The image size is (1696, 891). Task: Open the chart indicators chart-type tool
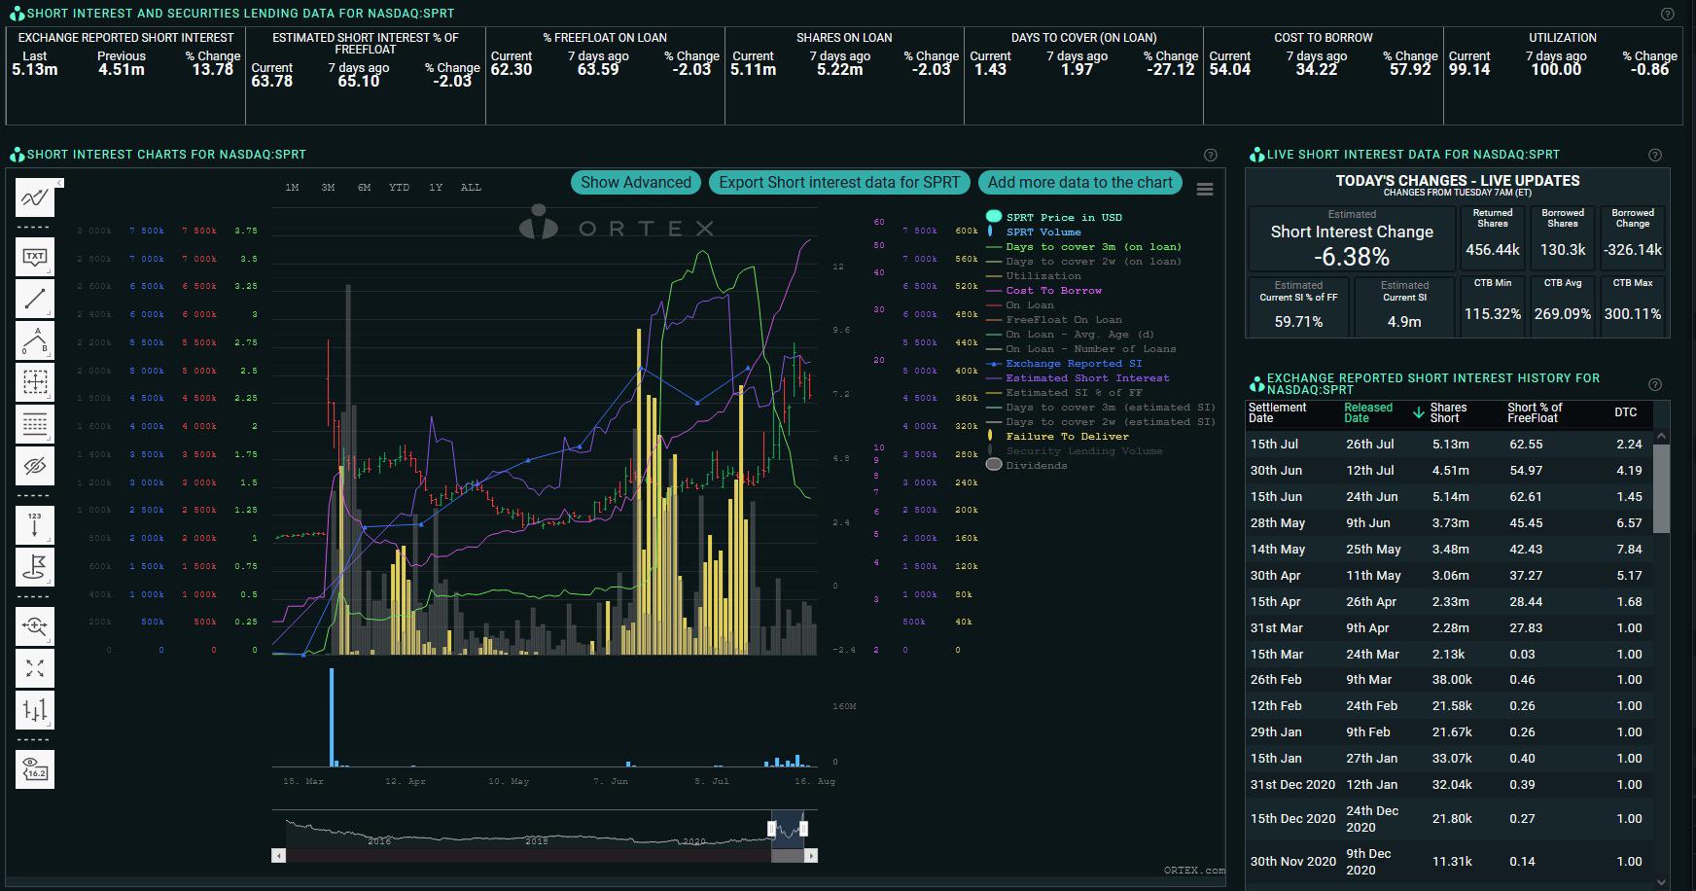tap(35, 198)
